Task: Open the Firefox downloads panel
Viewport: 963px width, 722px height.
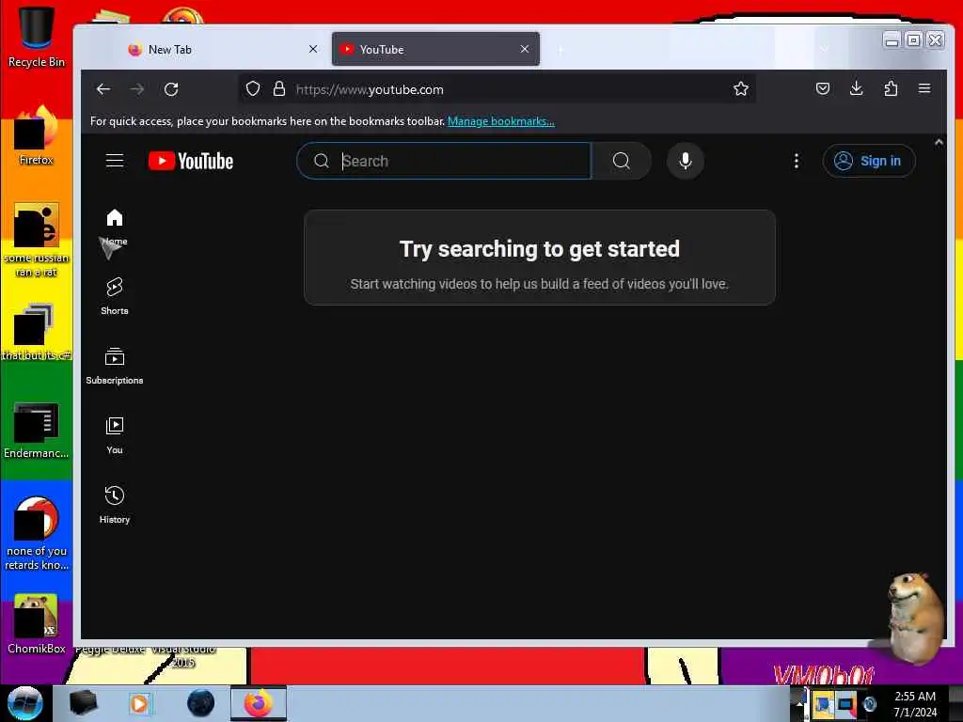Action: pos(856,89)
